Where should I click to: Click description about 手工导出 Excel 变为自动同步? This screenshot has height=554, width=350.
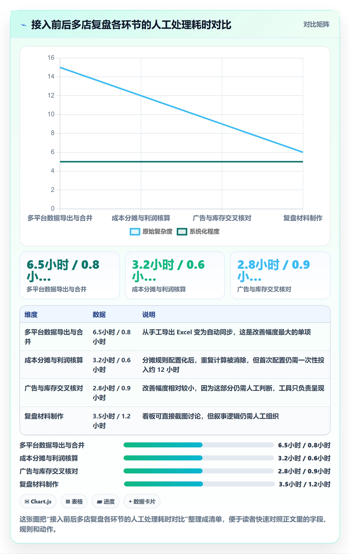pyautogui.click(x=226, y=332)
